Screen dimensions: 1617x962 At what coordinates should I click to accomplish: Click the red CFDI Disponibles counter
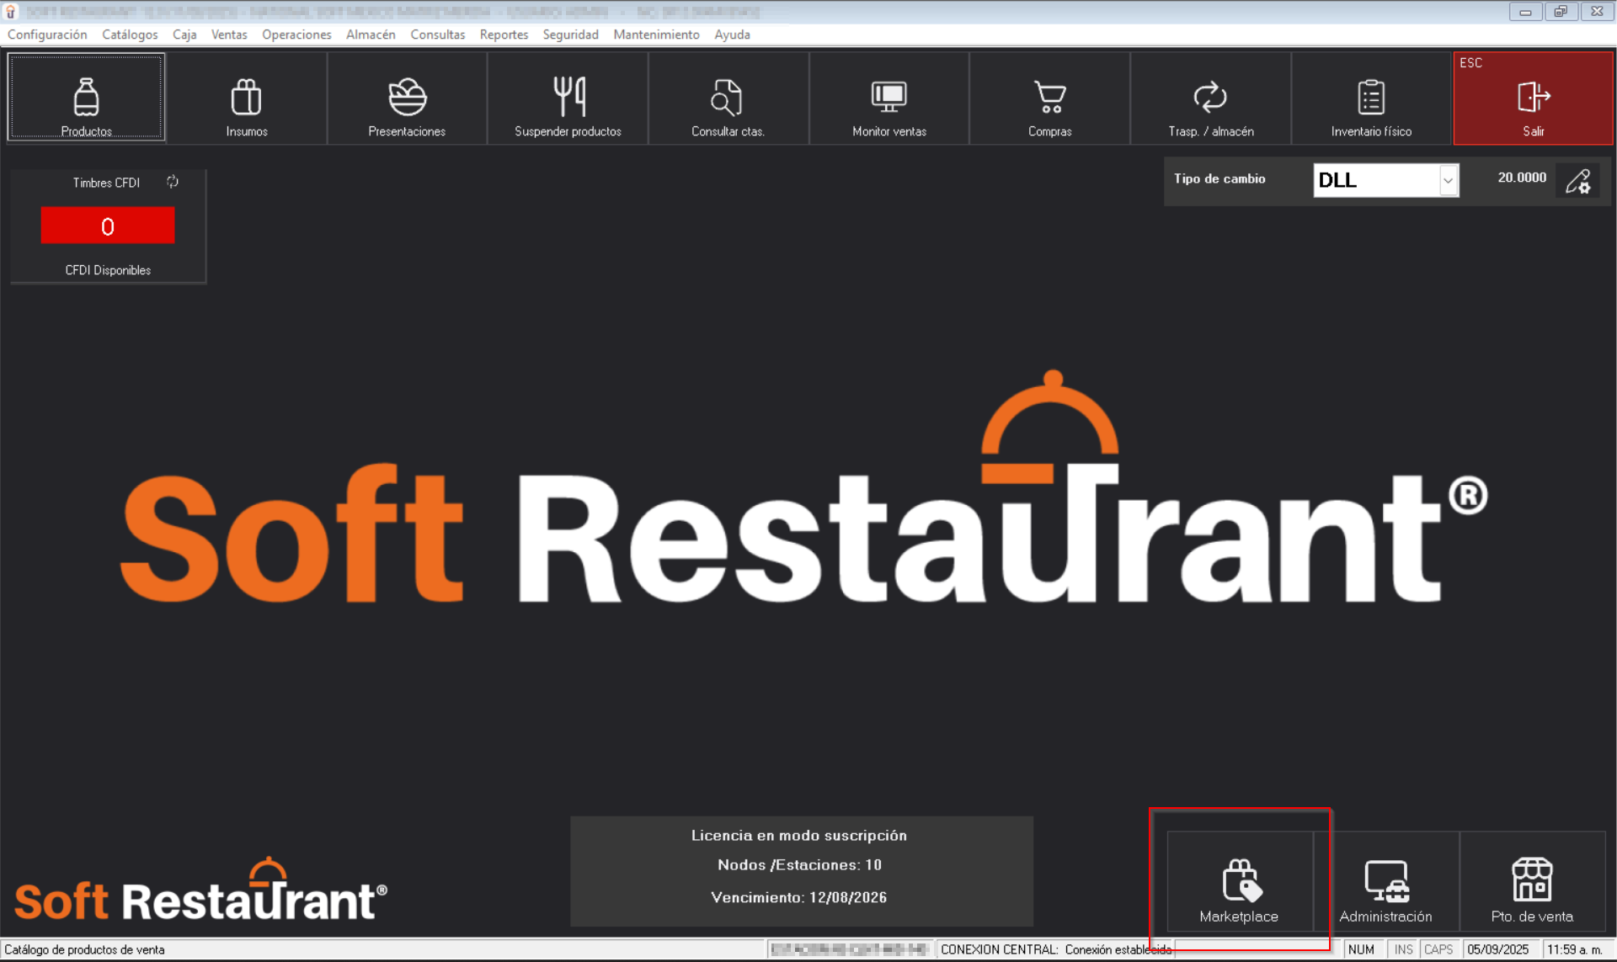pyautogui.click(x=108, y=226)
